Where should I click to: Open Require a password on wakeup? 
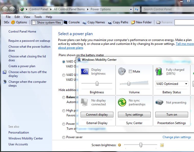click(x=29, y=41)
